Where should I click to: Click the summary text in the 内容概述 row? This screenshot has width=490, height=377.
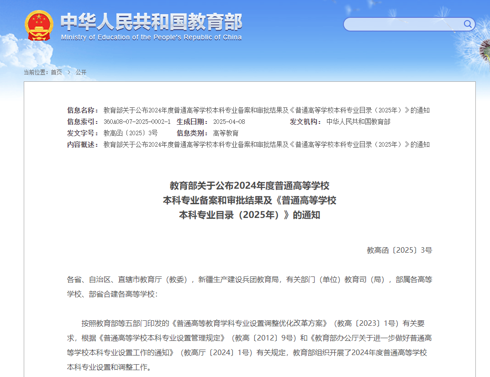267,144
